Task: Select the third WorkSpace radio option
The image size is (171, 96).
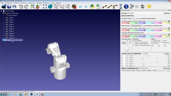Action: [134, 44]
